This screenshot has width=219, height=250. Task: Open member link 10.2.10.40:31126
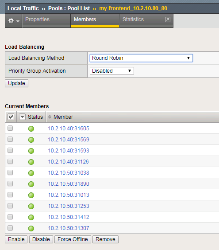(69, 162)
